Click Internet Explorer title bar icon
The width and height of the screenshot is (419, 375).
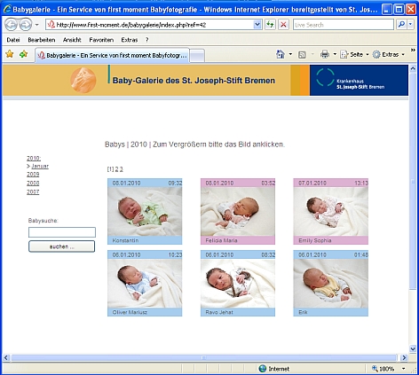click(7, 9)
